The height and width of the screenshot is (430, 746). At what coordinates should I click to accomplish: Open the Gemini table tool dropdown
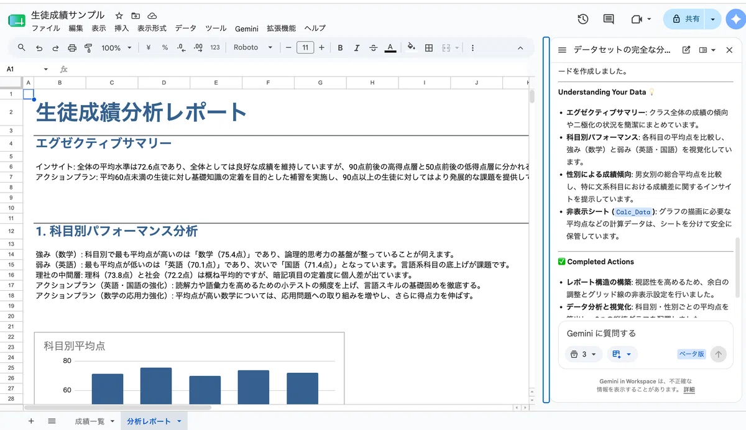622,354
